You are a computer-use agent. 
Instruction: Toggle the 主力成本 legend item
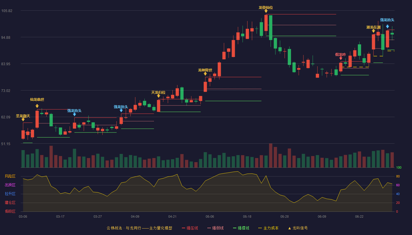268,228
